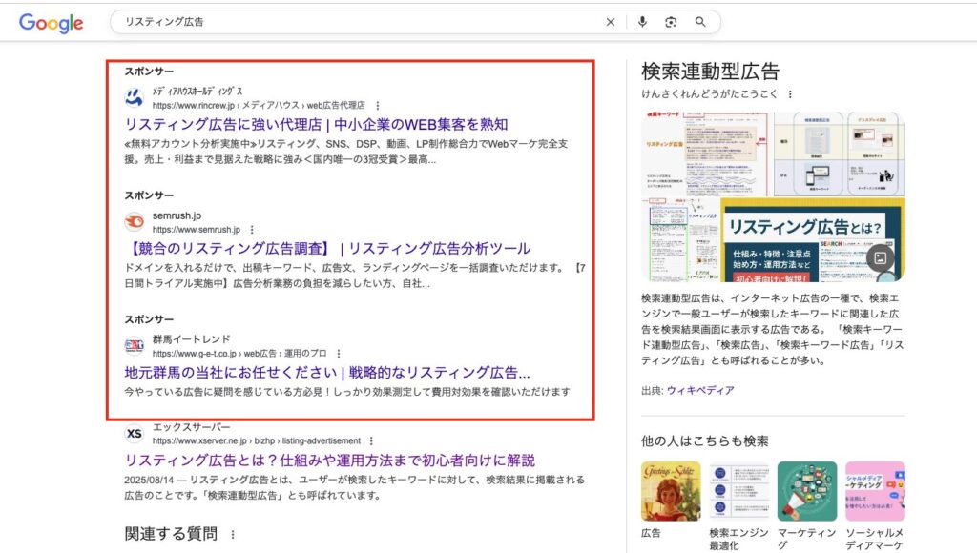Viewport: 977px width, 553px height.
Task: Open the リスティング広告とは? banner image
Action: (813, 239)
